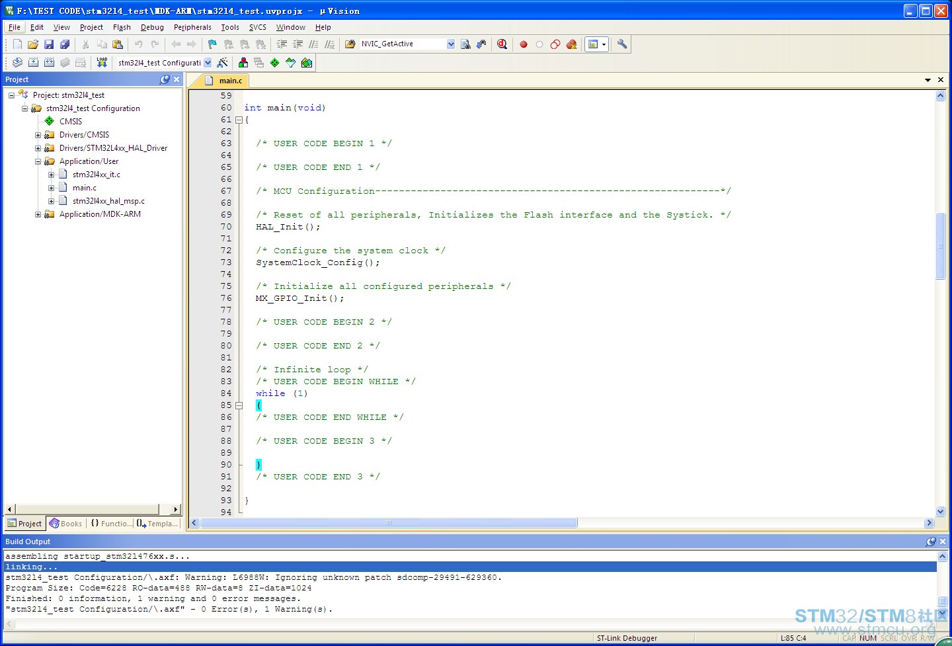Pin the Build Output panel

click(x=931, y=542)
